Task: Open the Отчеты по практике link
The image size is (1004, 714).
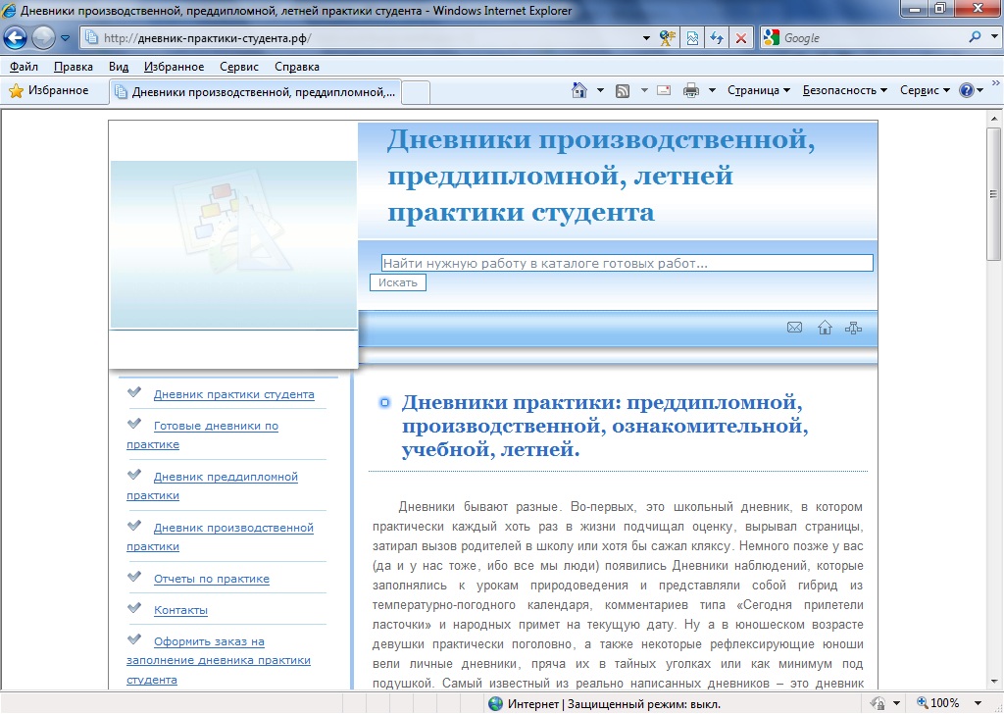Action: (x=212, y=579)
